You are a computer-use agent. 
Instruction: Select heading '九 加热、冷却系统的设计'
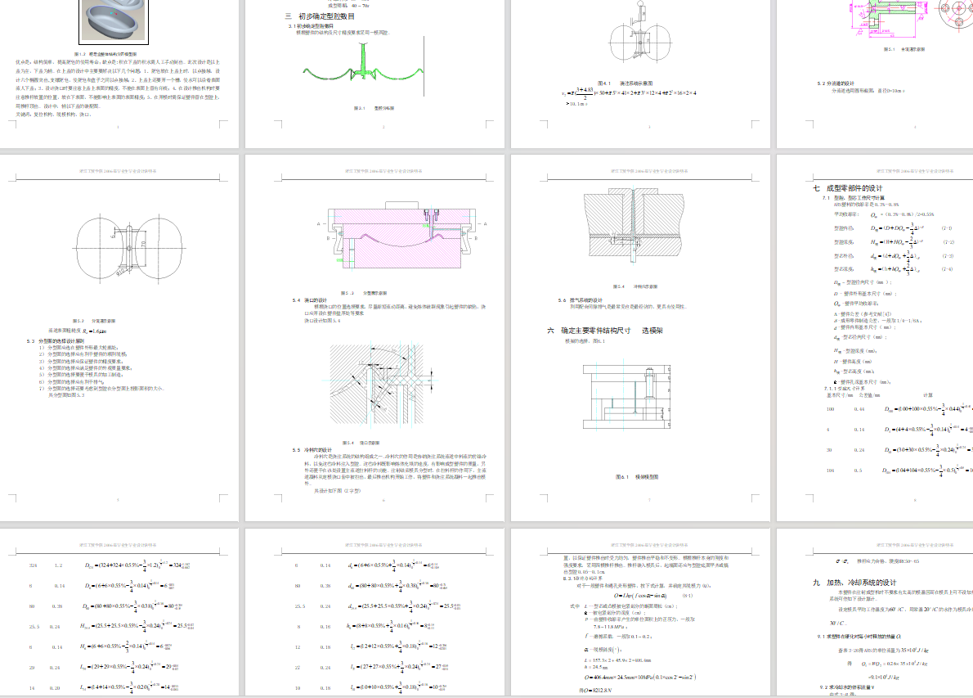854,583
